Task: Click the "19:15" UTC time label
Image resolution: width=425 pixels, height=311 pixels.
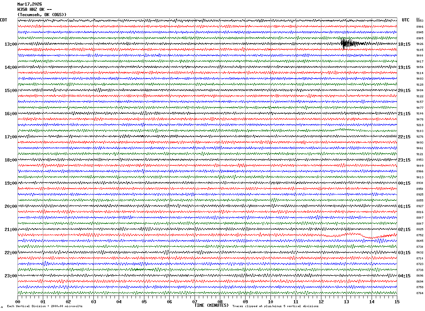Action: pyautogui.click(x=404, y=67)
